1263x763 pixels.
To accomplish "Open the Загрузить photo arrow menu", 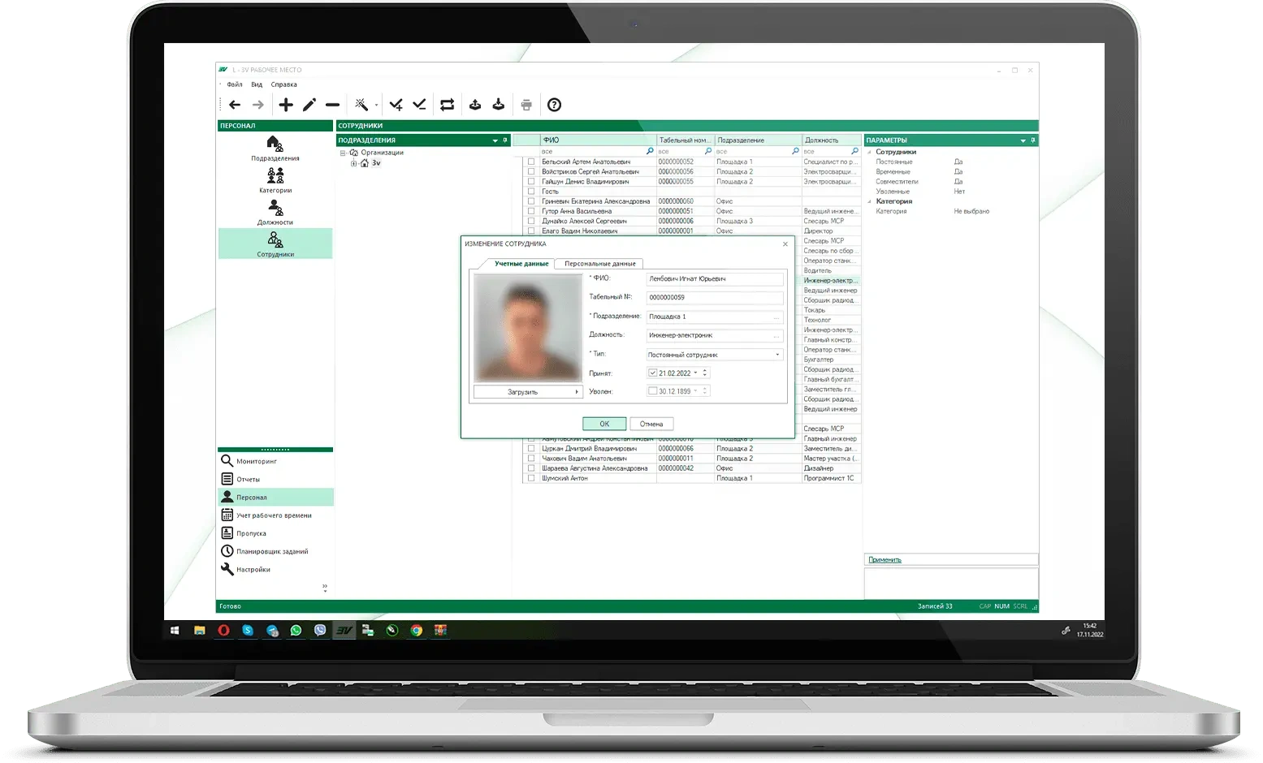I will click(577, 392).
